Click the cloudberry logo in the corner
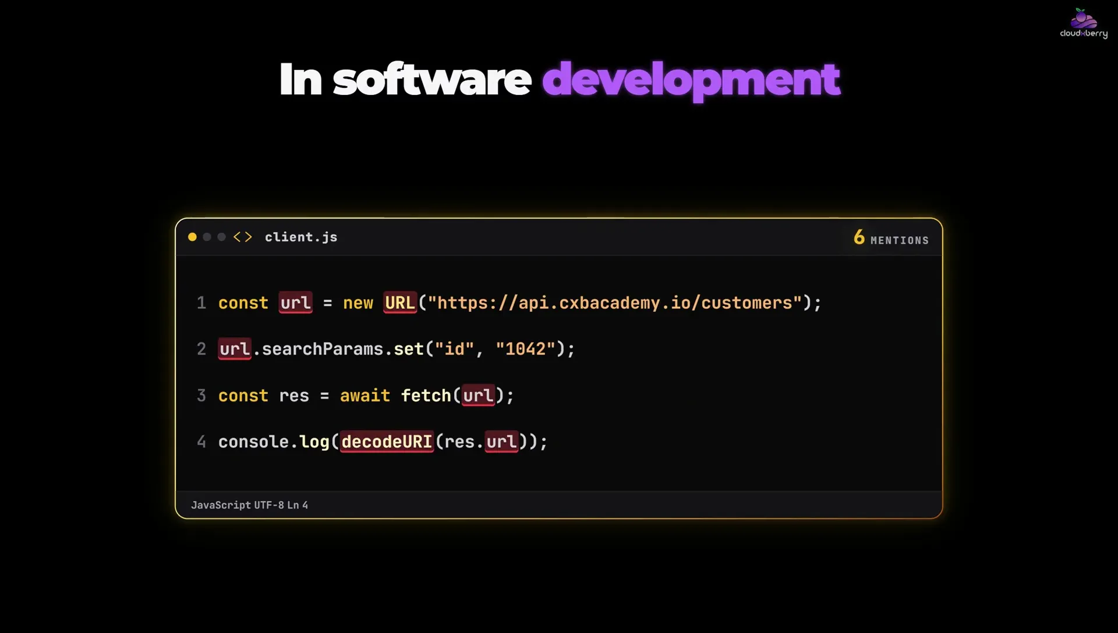The image size is (1118, 633). (1083, 23)
